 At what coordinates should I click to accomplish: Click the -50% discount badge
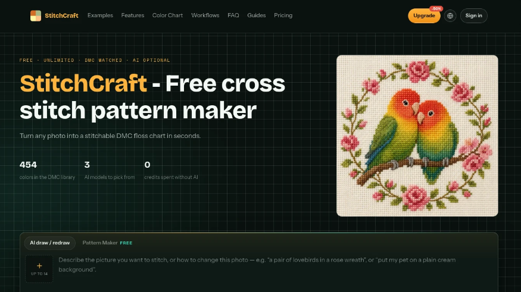436,9
